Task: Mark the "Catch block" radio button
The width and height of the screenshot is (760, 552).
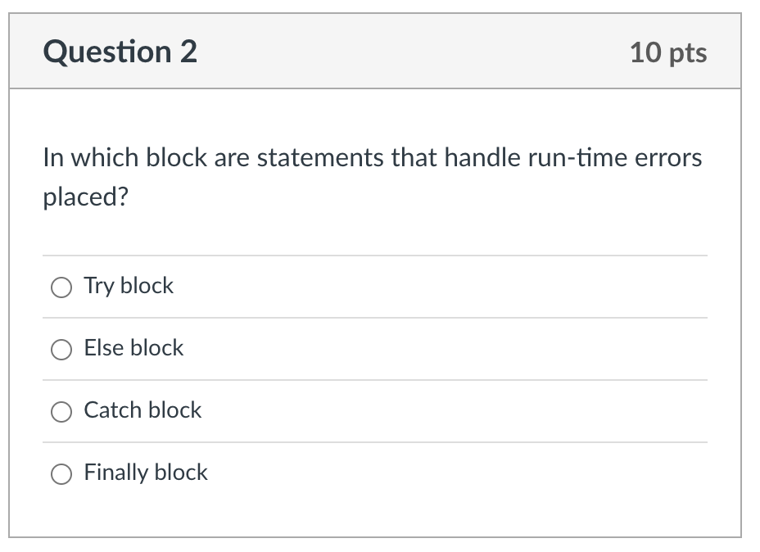Action: (61, 411)
